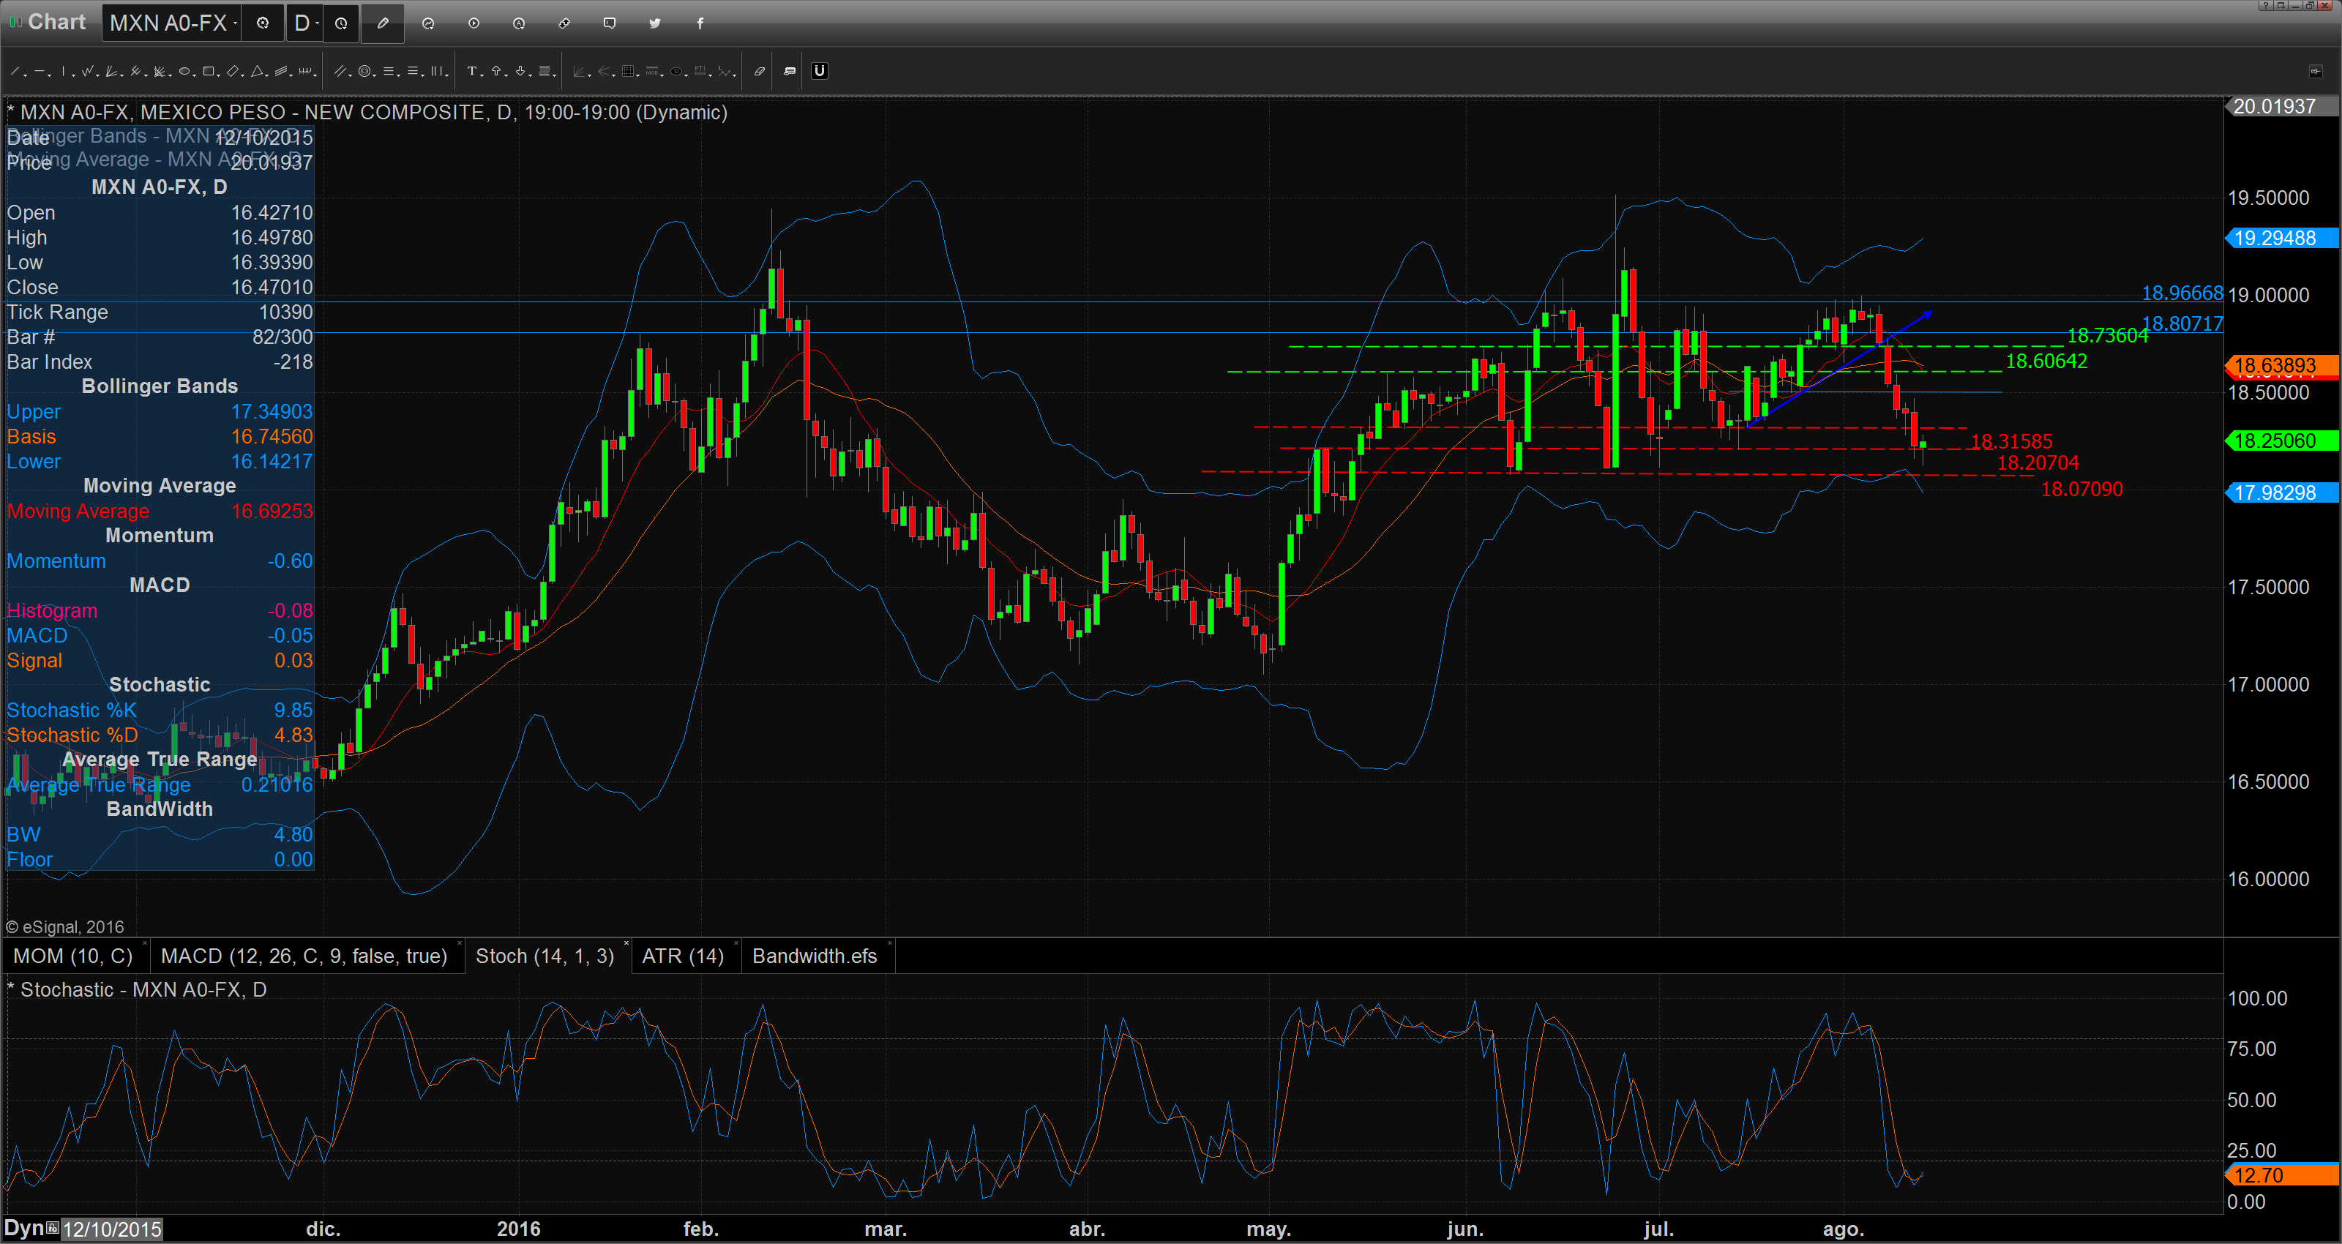Click the 18.63893 orange price label
The image size is (2342, 1244).
(x=2282, y=366)
